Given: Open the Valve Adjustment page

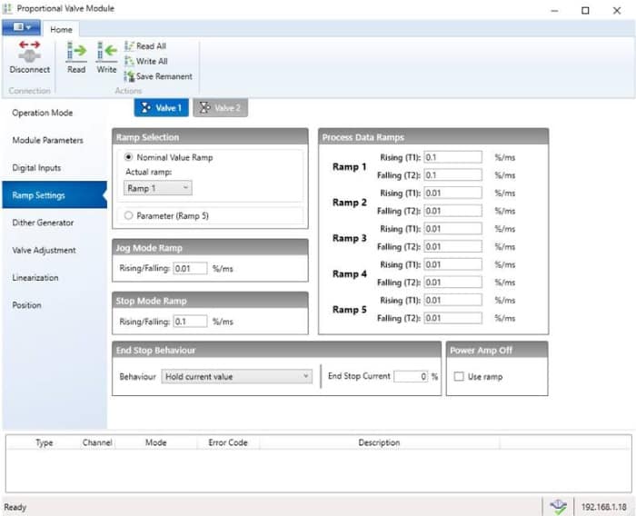Looking at the screenshot, I should point(44,250).
